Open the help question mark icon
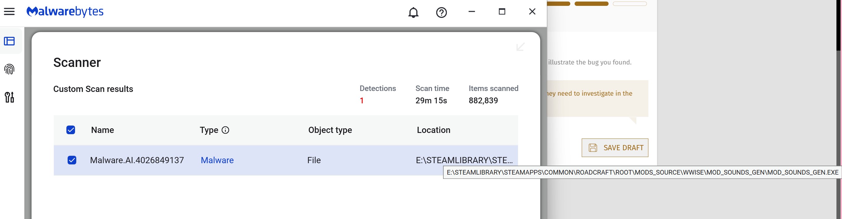This screenshot has width=842, height=219. tap(441, 12)
